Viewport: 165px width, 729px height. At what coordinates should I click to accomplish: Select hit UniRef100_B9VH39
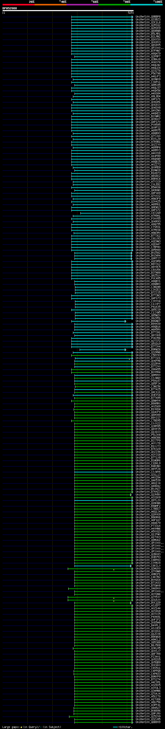[148, 324]
